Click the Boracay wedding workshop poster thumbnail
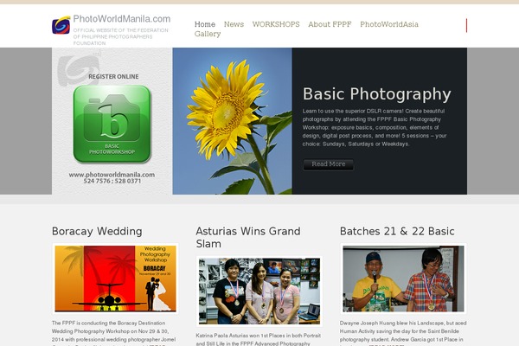The width and height of the screenshot is (519, 346). tap(115, 279)
